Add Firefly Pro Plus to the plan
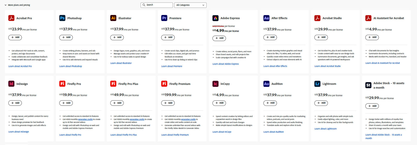 click(117, 103)
